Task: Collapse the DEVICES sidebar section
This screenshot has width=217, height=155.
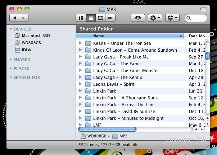Action: click(11, 29)
